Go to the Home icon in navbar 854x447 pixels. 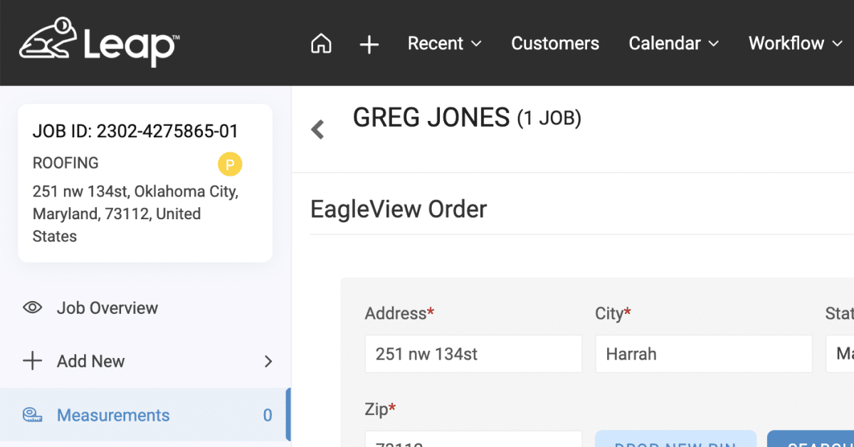321,44
